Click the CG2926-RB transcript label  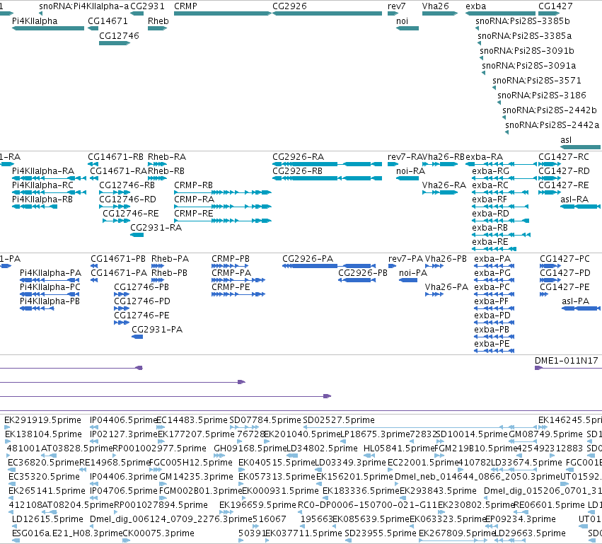[x=297, y=170]
